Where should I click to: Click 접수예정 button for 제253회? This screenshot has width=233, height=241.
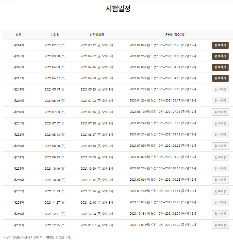point(220,146)
